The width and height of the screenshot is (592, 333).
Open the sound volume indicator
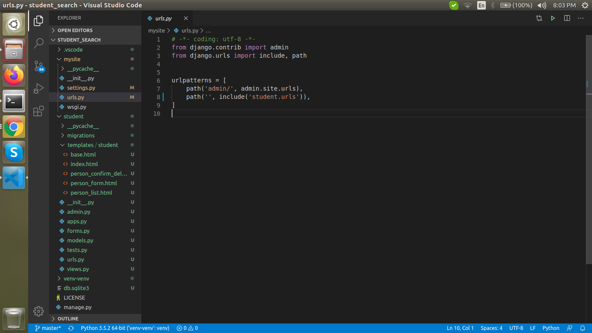tap(542, 5)
